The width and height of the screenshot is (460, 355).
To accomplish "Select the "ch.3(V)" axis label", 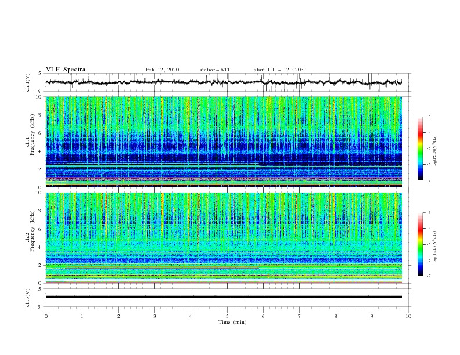I will click(x=28, y=298).
